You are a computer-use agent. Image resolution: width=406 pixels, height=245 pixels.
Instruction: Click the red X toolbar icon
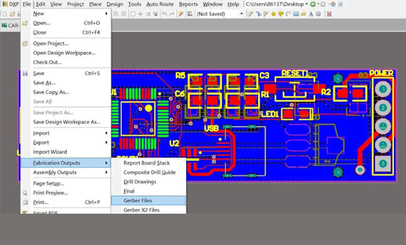329,14
